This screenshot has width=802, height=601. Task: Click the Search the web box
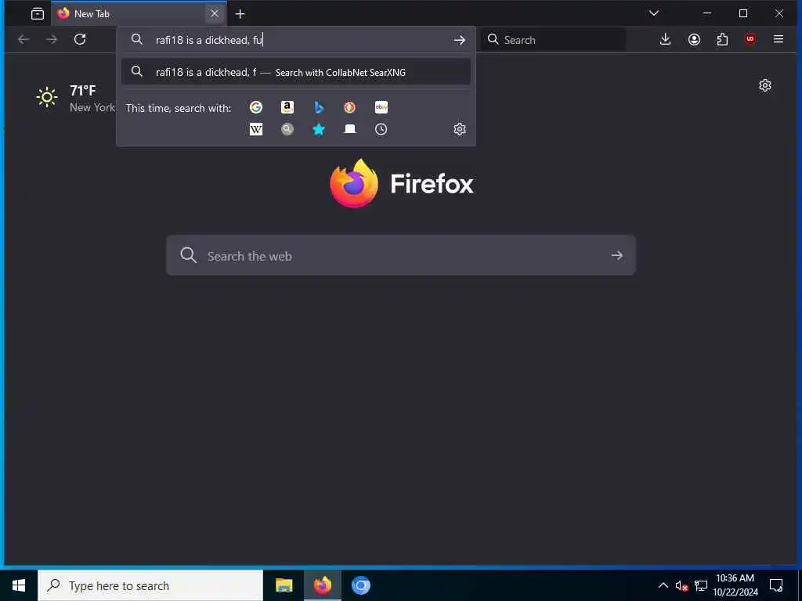[401, 256]
